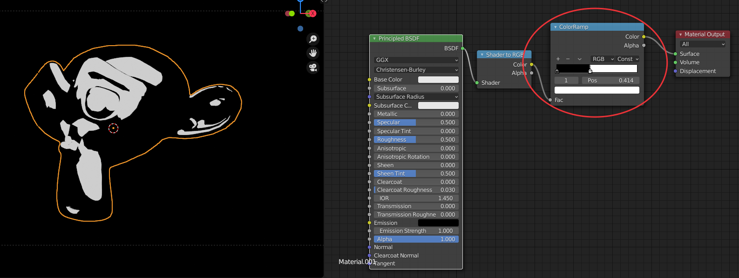Click the Transmission slider
Screen dimensions: 739x278
(416, 206)
